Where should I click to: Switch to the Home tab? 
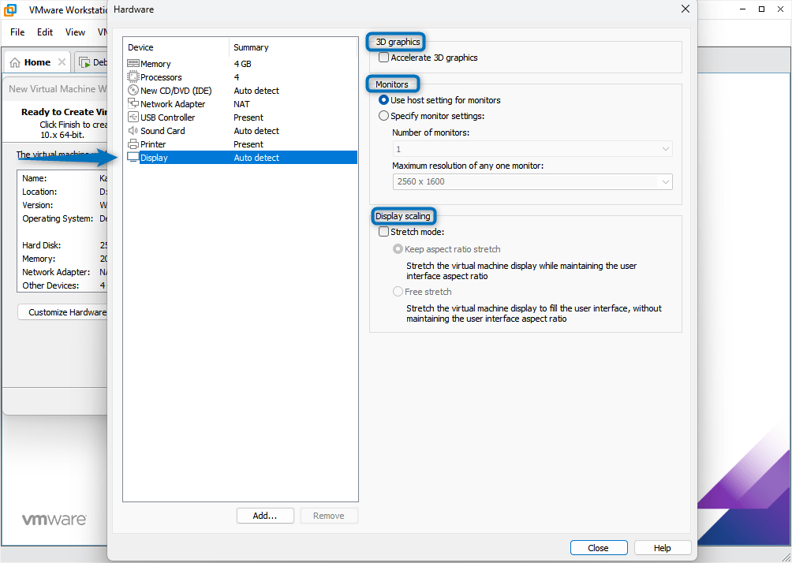pos(36,62)
